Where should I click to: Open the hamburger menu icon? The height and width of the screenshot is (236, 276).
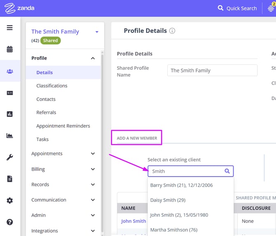coord(9,28)
